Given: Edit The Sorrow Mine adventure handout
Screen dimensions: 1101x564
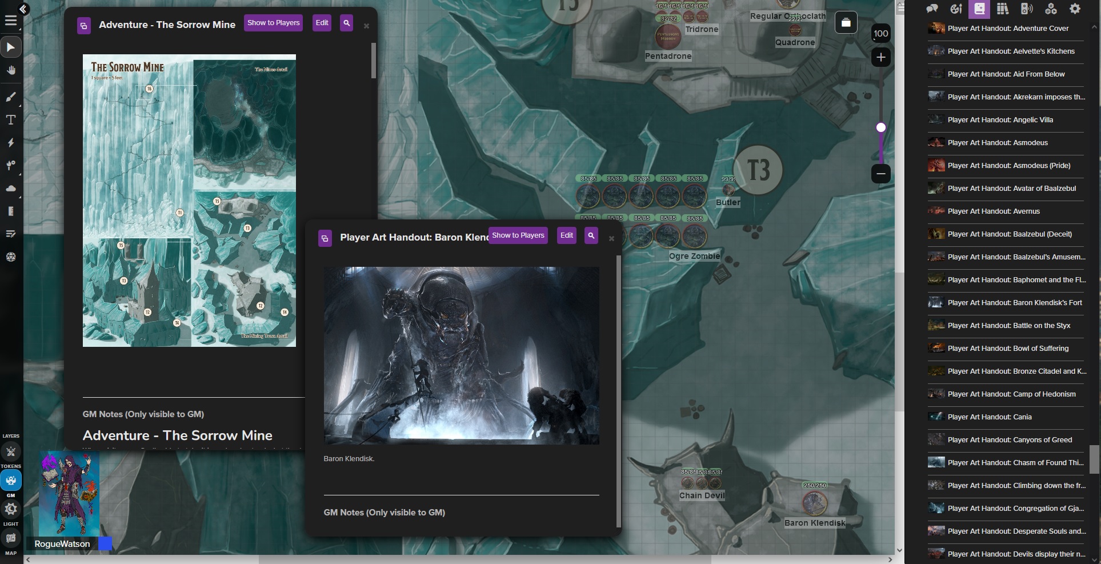Looking at the screenshot, I should 321,22.
